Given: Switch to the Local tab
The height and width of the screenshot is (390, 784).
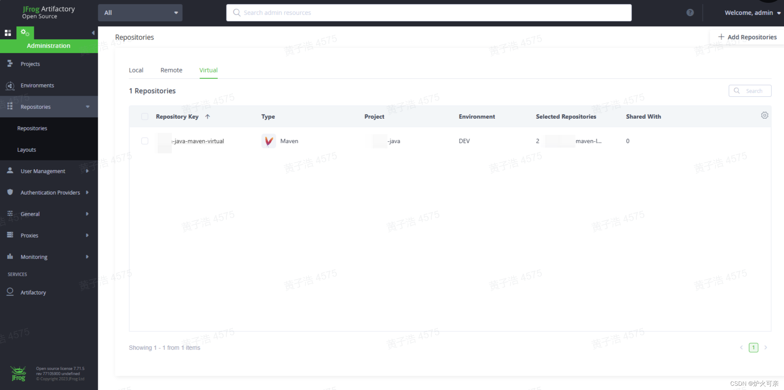Looking at the screenshot, I should tap(136, 70).
